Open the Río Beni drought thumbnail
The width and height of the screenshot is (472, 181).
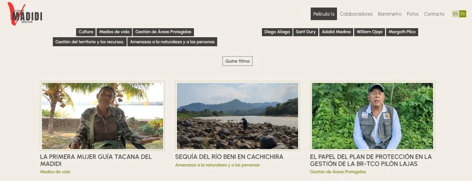point(237,116)
